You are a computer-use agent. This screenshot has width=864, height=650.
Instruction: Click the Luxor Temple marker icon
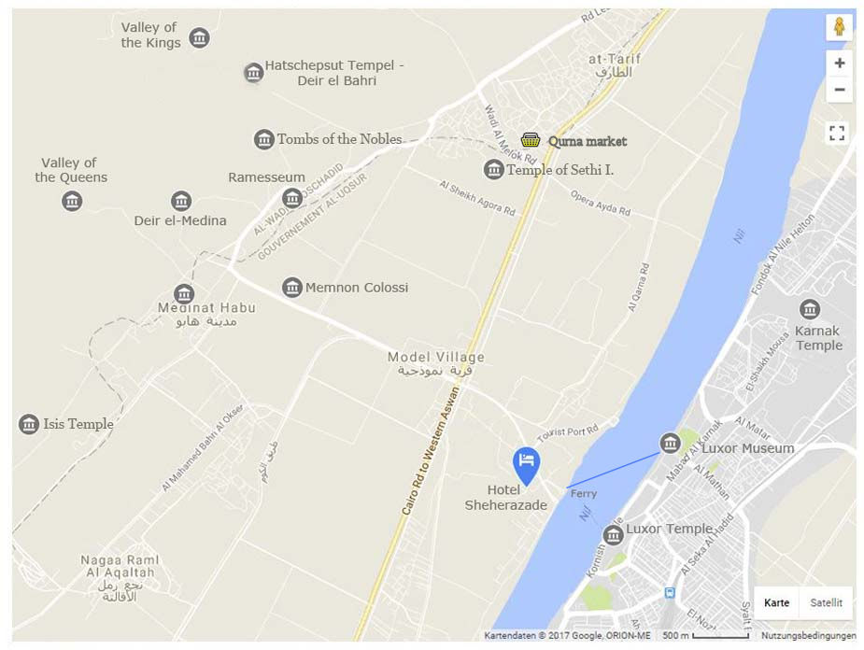(613, 535)
